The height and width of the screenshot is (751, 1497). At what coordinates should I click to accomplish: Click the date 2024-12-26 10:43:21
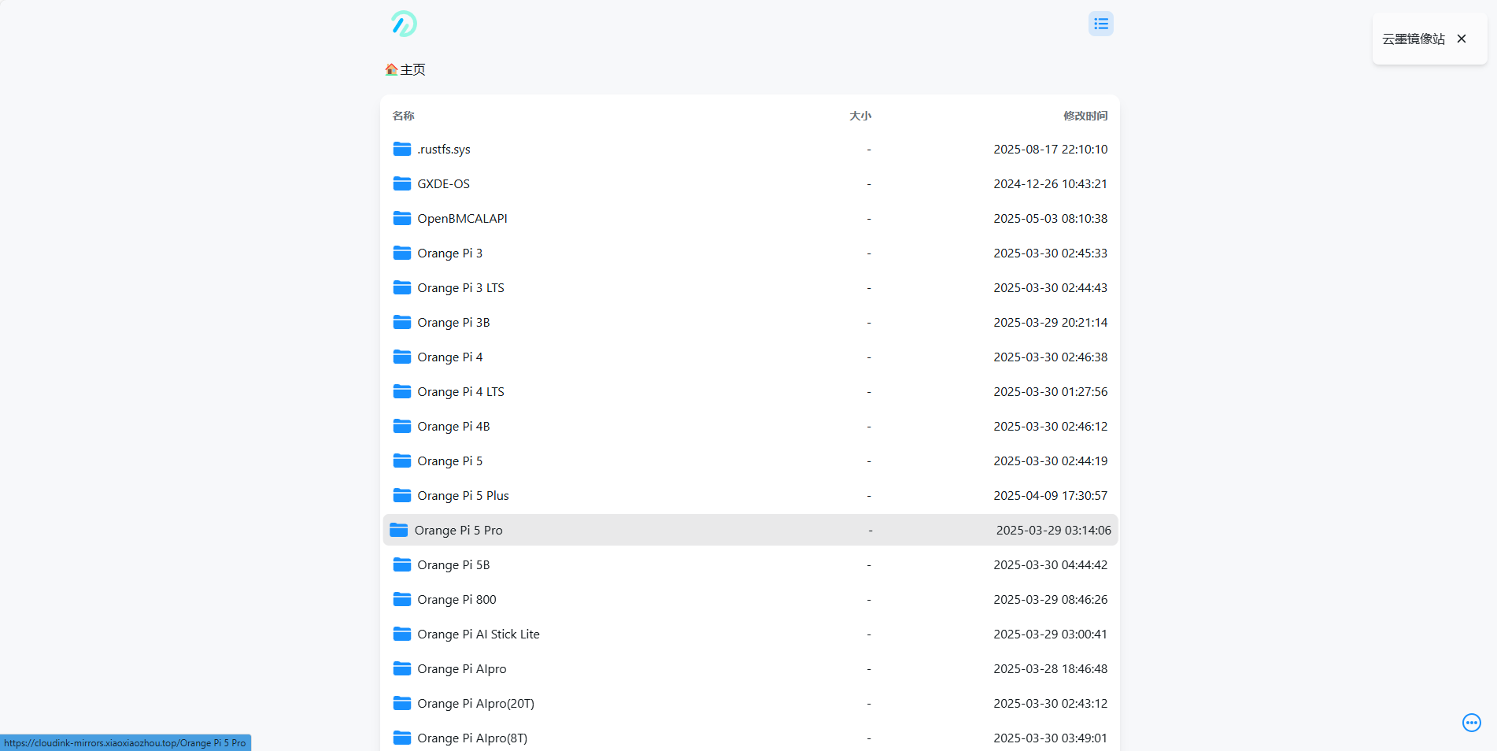tap(1050, 184)
